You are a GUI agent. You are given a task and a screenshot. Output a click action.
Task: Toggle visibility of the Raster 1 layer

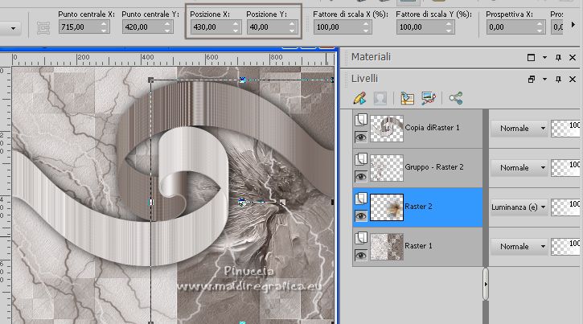pyautogui.click(x=361, y=256)
